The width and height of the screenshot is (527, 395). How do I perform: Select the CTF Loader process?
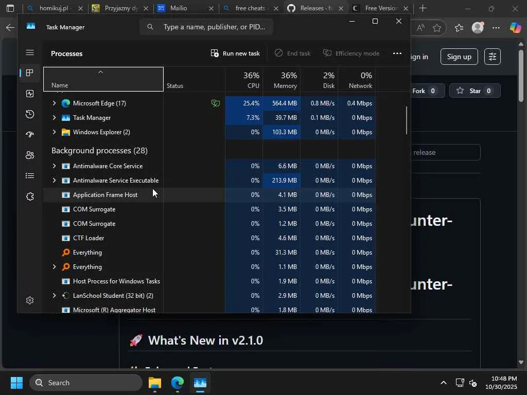point(209,238)
